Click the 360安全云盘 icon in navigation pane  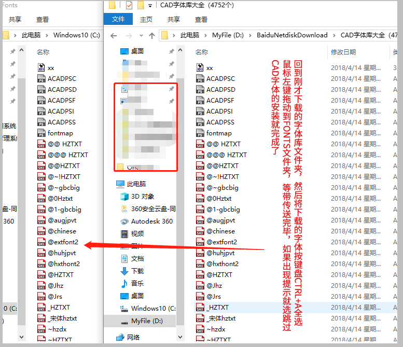click(x=124, y=209)
